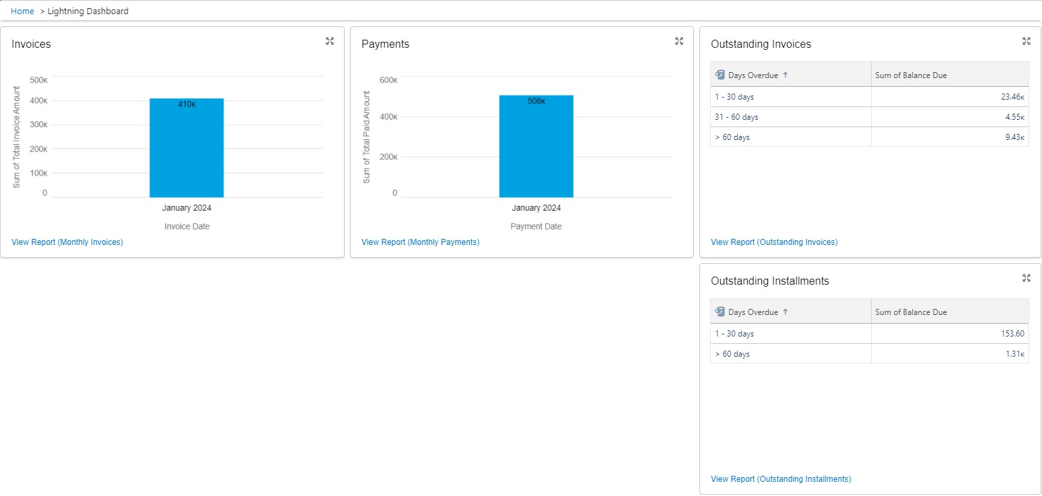The width and height of the screenshot is (1042, 496).
Task: Open View Report (Outstanding Installments)
Action: [x=781, y=479]
